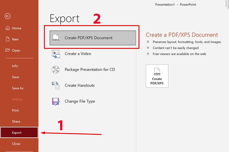Select Package Presentation for CD option

pos(93,70)
